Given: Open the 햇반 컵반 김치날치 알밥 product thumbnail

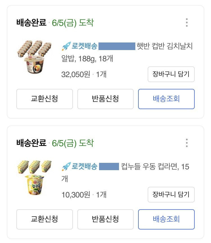Looking at the screenshot, I should pyautogui.click(x=35, y=57).
